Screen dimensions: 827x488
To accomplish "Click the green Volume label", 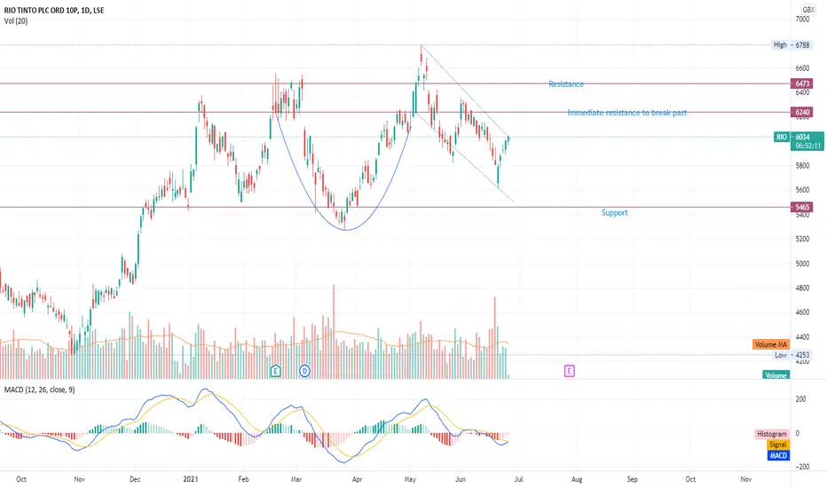I will (x=776, y=375).
